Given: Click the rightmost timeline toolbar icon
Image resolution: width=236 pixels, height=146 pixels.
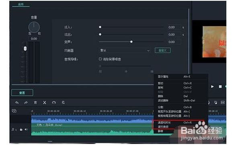Looking at the screenshot, I should (222, 103).
